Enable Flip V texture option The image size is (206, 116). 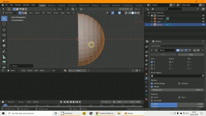179,97
